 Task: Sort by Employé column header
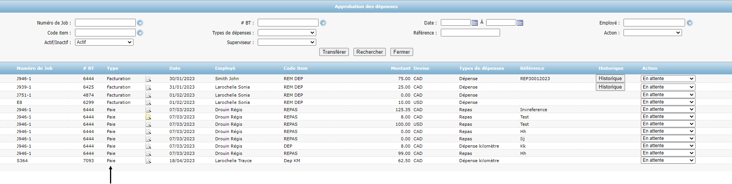coord(225,68)
